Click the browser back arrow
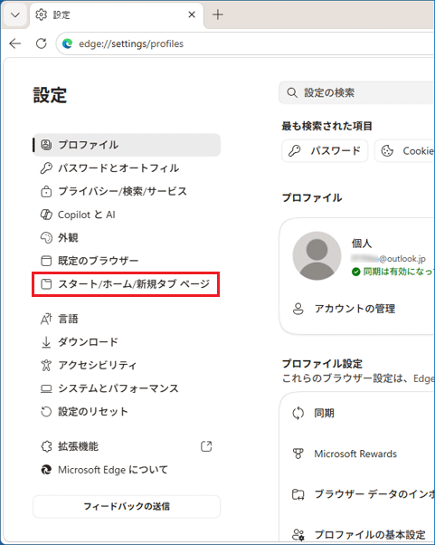The height and width of the screenshot is (545, 435). [15, 43]
